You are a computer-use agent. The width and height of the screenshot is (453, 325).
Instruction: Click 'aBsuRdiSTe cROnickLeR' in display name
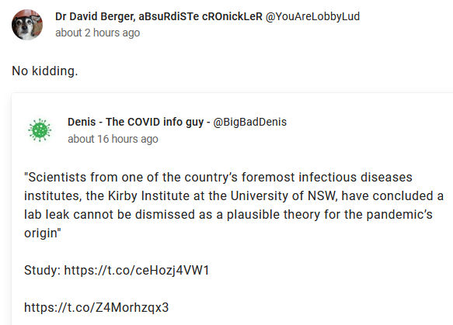tap(200, 16)
